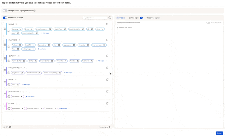225x136 pixels.
Task: Click the QUALITY category drag handle
Action: [x=5, y=58]
